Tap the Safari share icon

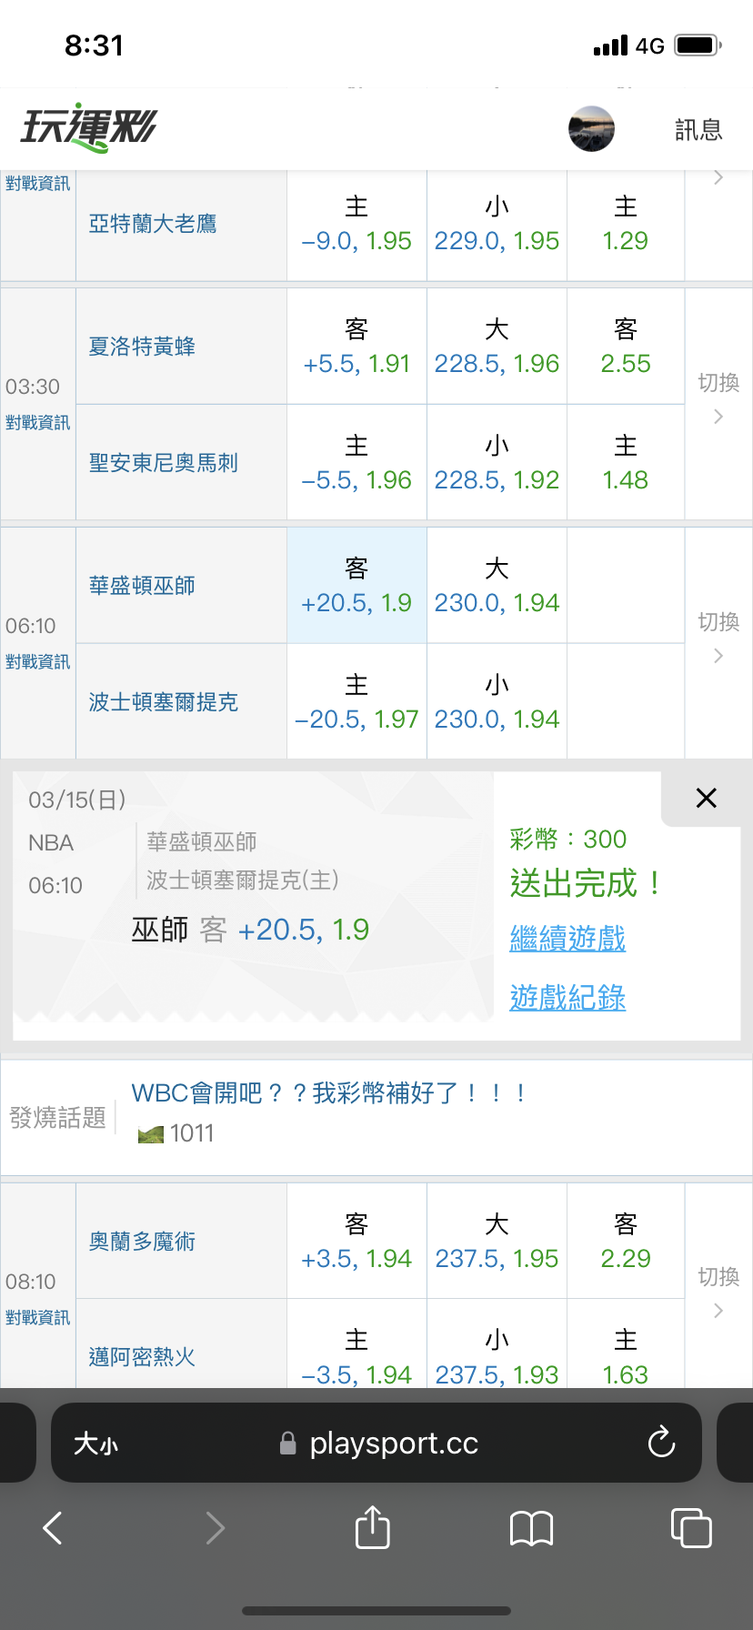pyautogui.click(x=372, y=1527)
